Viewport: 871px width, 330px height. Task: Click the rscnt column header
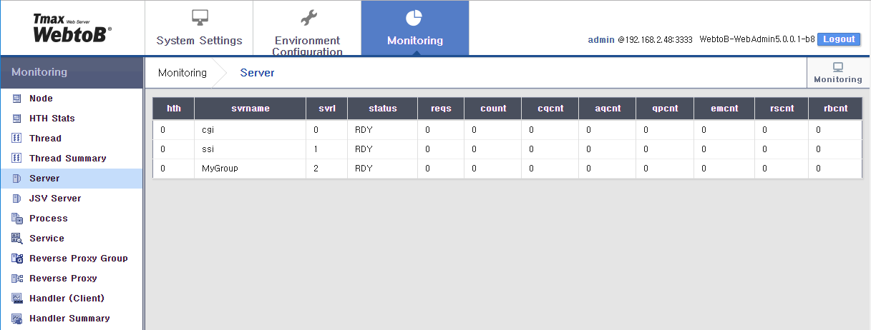point(782,109)
